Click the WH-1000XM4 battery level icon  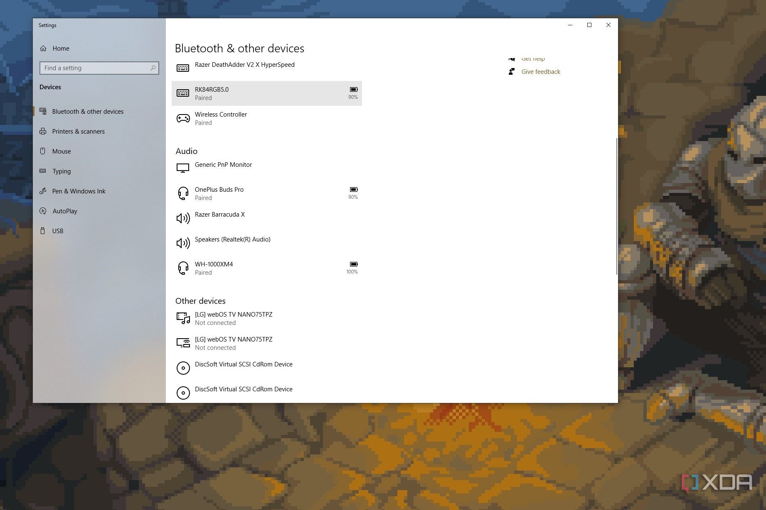(354, 264)
